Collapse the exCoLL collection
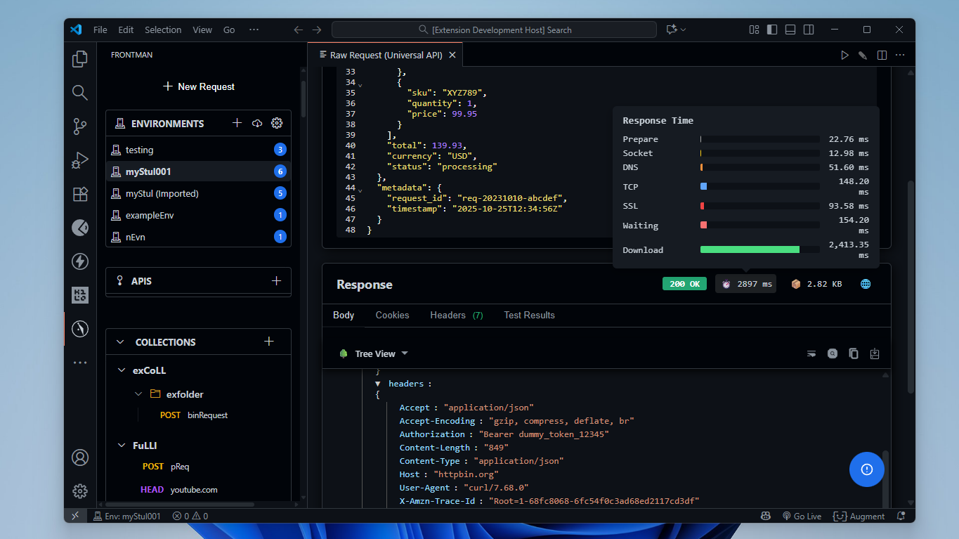 pos(120,370)
